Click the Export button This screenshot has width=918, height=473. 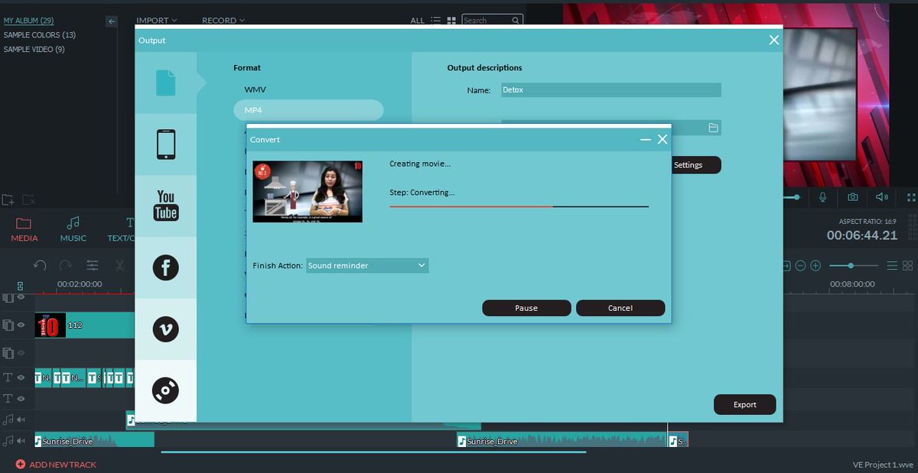[x=745, y=405]
